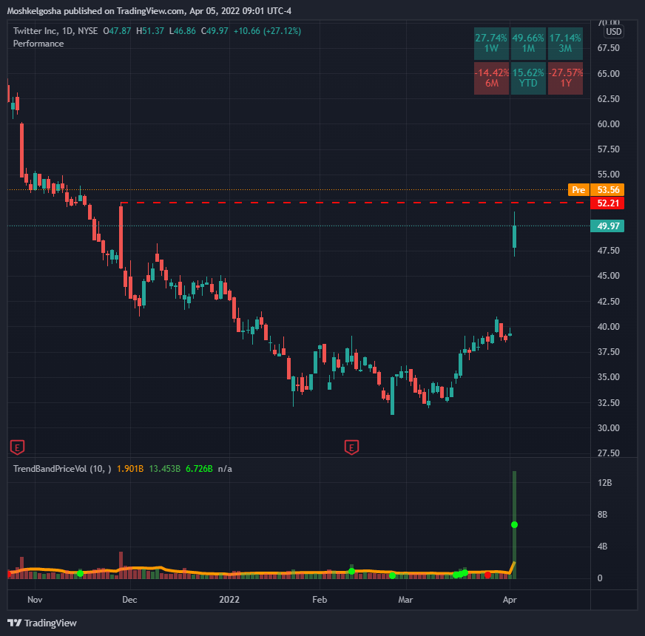Click the tall red late-November candle
This screenshot has width=645, height=636.
tap(121, 237)
